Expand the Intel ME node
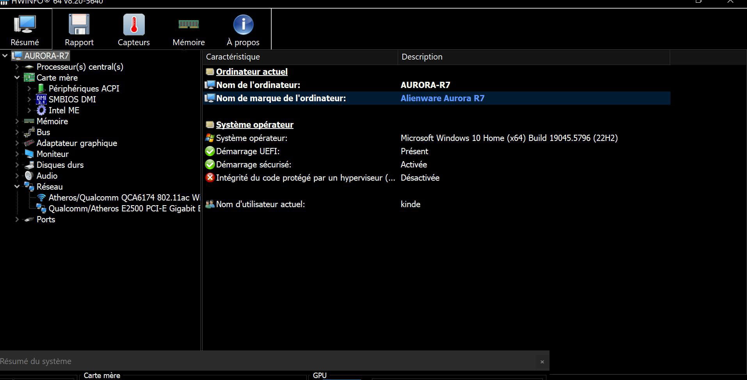The width and height of the screenshot is (747, 380). point(29,110)
